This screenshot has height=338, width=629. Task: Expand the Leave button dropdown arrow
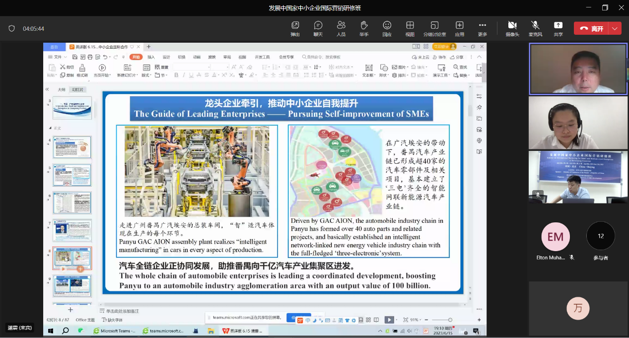click(615, 29)
